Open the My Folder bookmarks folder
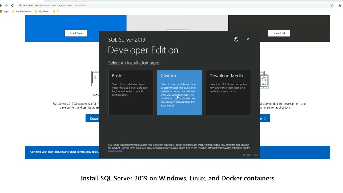This screenshot has width=343, height=193. click(x=42, y=12)
